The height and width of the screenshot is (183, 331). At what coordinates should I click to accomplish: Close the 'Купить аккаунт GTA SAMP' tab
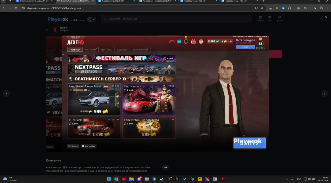point(52,1)
